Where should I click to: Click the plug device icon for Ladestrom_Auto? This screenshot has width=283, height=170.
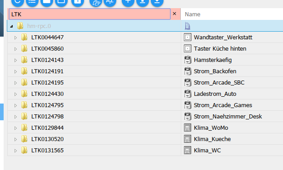pyautogui.click(x=188, y=94)
